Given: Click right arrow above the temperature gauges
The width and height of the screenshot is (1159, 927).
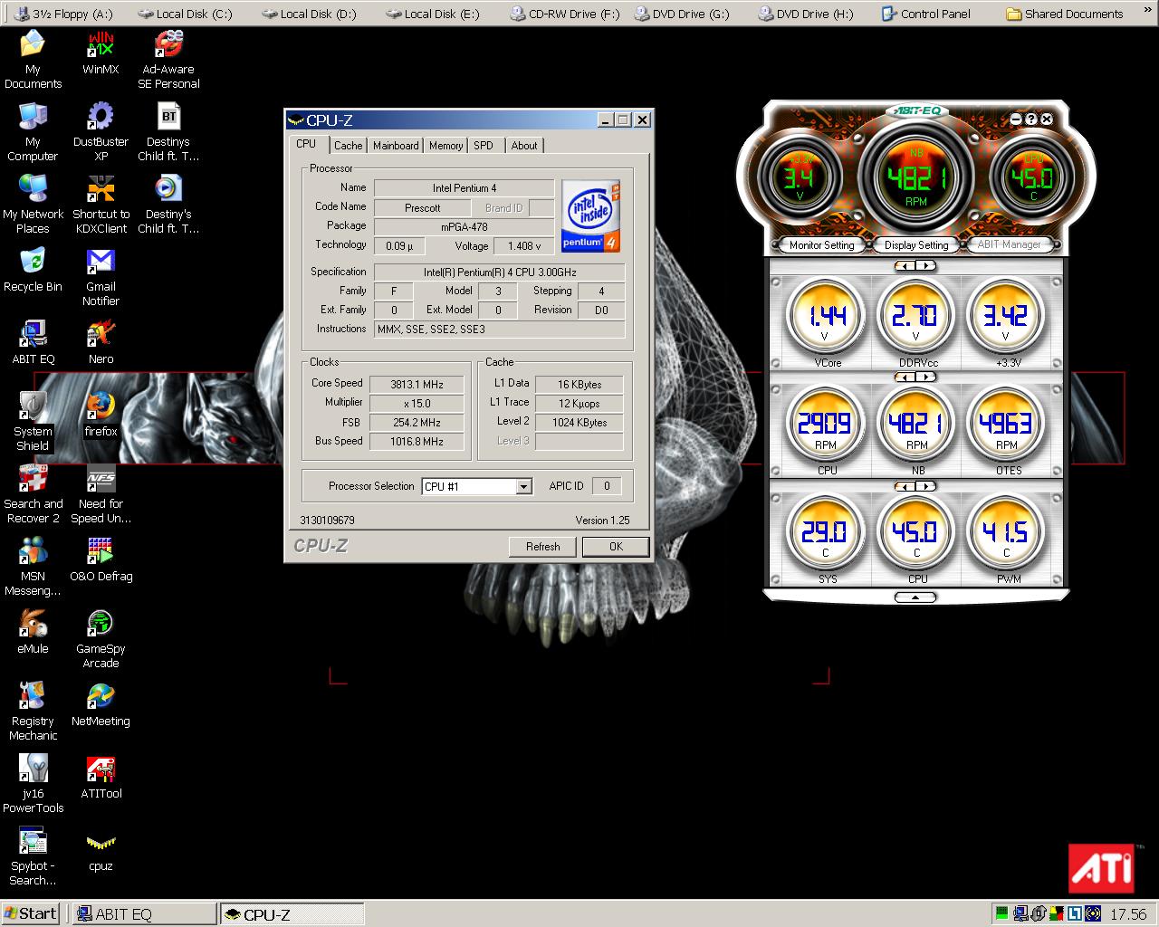Looking at the screenshot, I should click(924, 486).
